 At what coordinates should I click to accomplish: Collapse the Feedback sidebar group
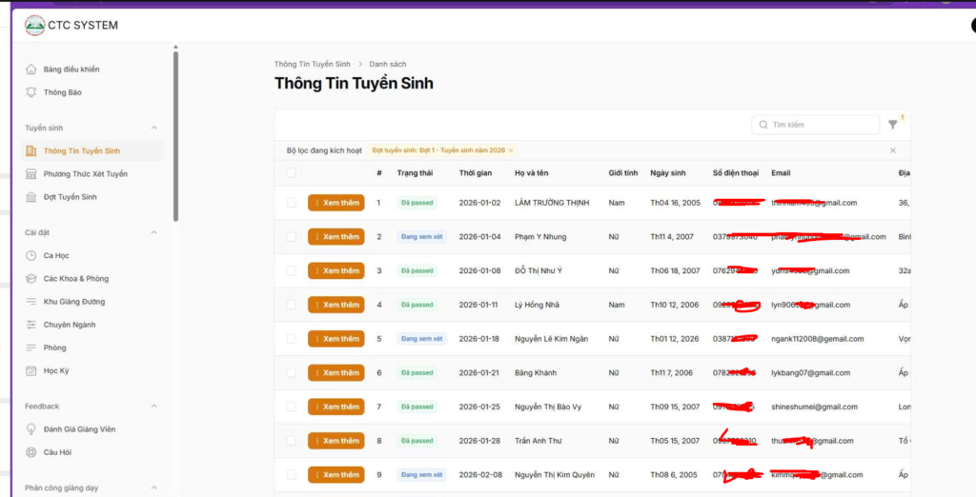pos(154,407)
